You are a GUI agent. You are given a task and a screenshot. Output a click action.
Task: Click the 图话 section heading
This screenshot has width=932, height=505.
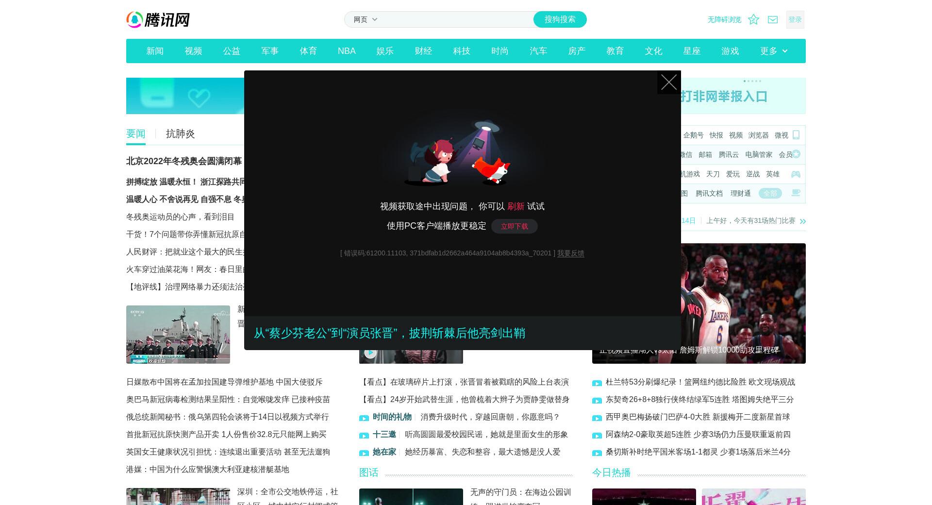[x=369, y=472]
